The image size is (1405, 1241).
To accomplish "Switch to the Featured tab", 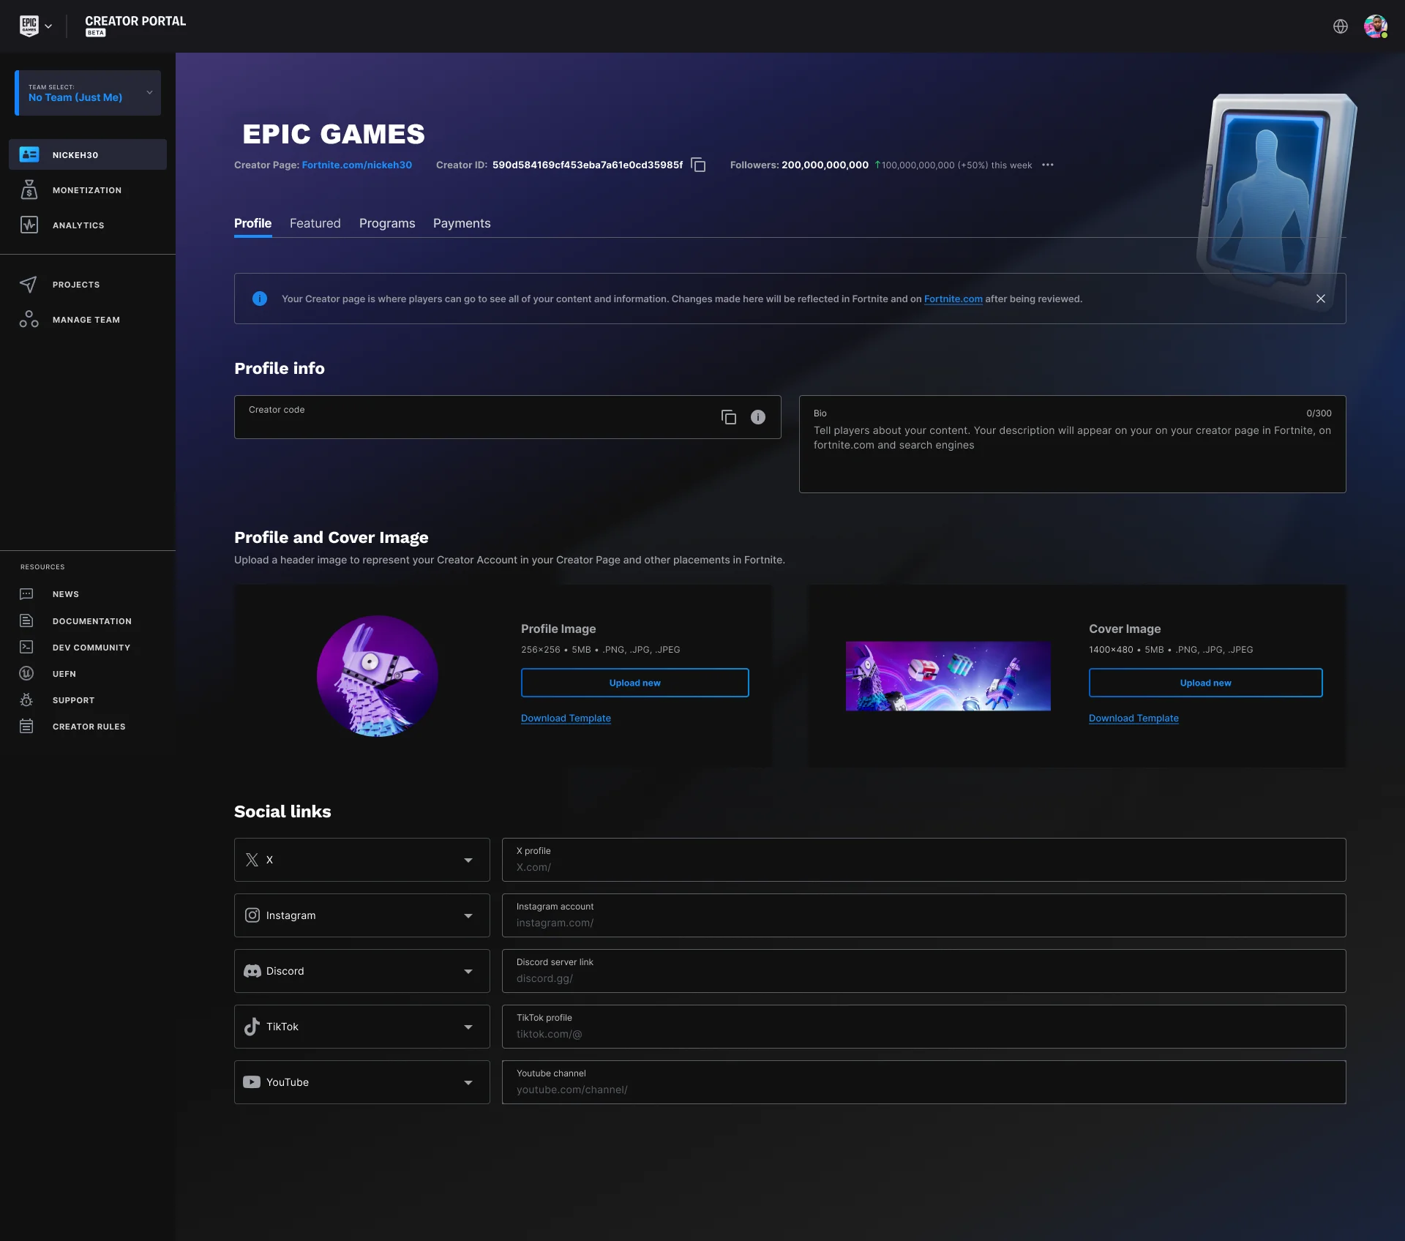I will click(x=315, y=223).
